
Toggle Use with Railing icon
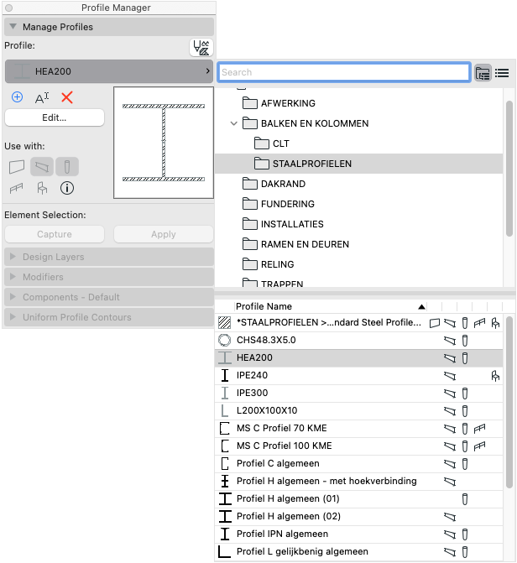click(x=17, y=188)
